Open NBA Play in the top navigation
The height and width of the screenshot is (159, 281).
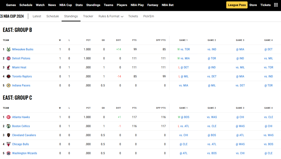tap(137, 5)
